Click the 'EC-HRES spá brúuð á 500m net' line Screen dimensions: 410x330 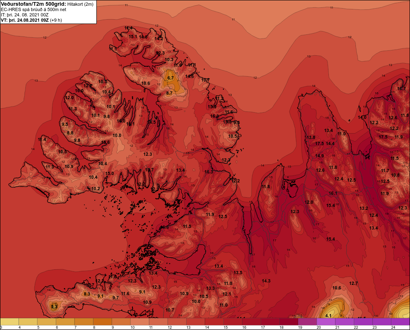[x=34, y=9]
